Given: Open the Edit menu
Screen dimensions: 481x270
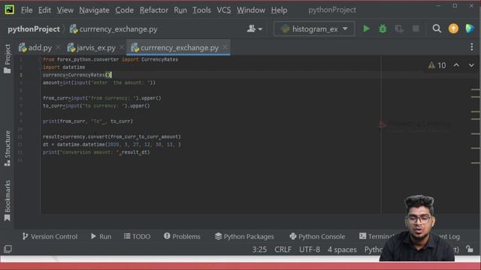Looking at the screenshot, I should click(x=44, y=10).
